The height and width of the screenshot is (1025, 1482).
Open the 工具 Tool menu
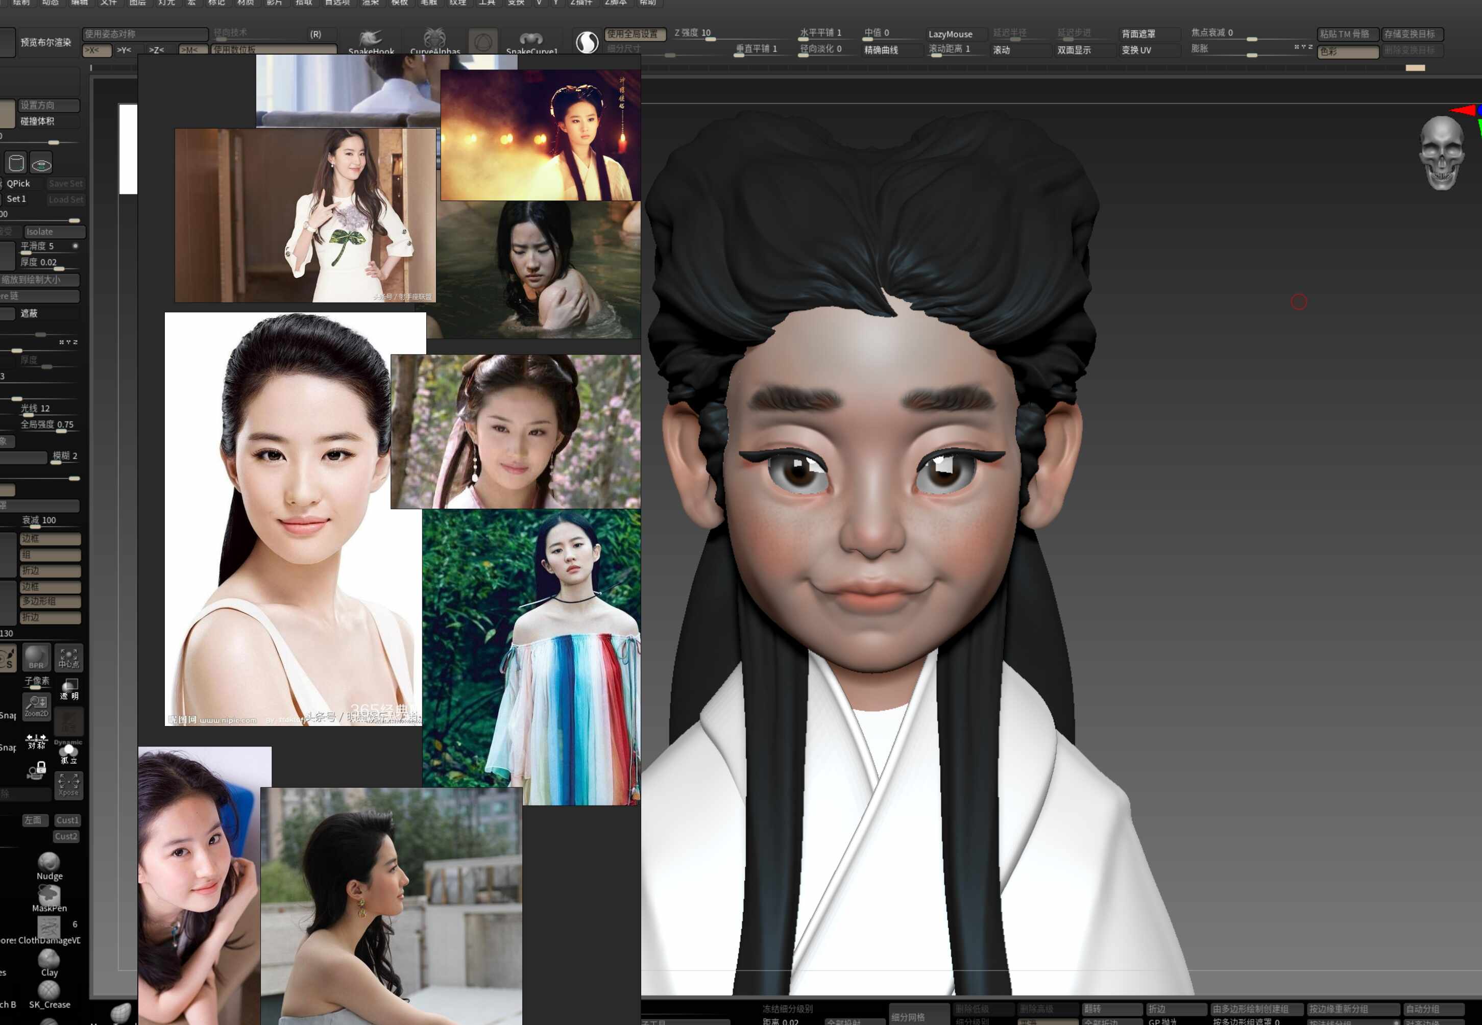point(487,3)
